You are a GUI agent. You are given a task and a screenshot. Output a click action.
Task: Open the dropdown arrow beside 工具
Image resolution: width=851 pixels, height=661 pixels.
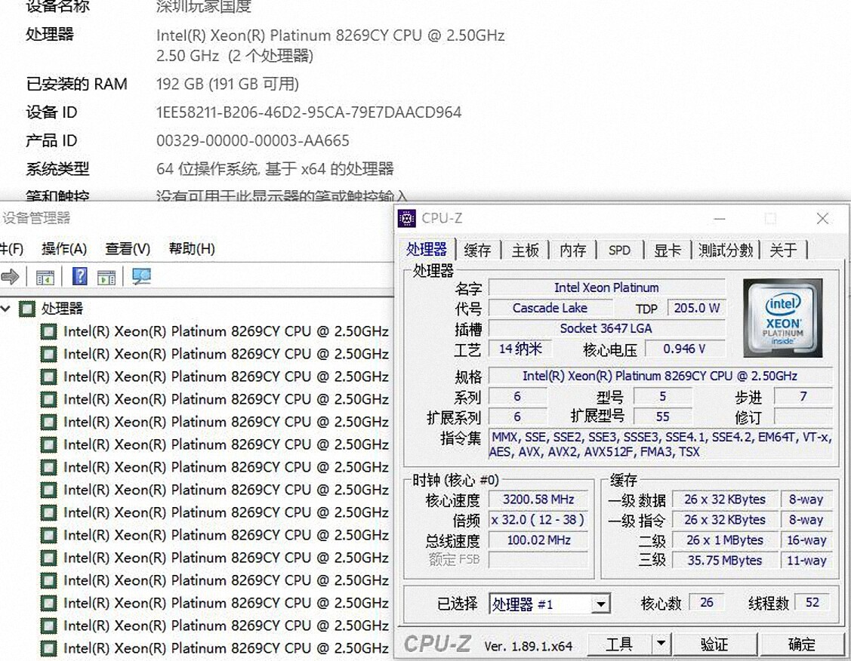661,644
